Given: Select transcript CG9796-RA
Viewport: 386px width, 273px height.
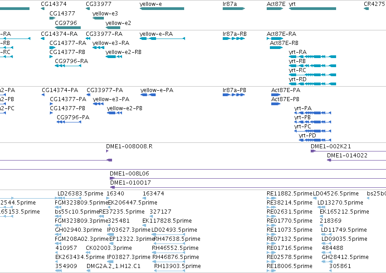Looking at the screenshot, I should coord(71,61).
